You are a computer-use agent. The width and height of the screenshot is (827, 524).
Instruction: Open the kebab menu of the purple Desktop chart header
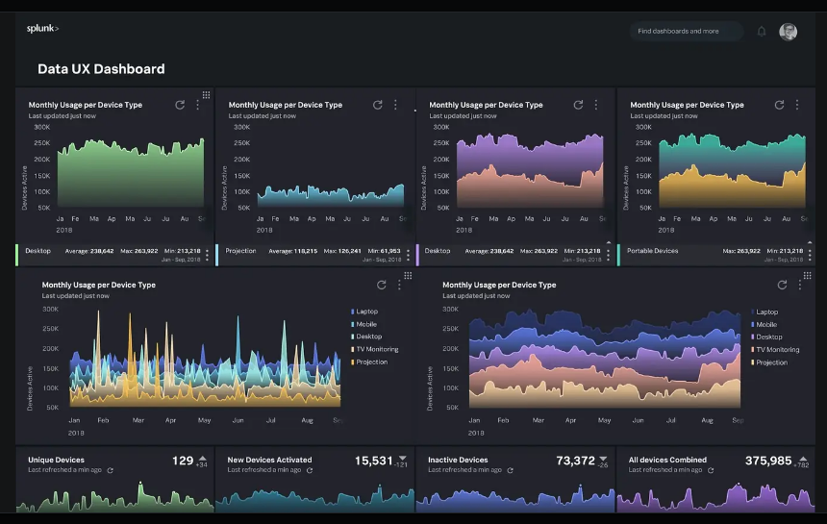[x=596, y=105]
